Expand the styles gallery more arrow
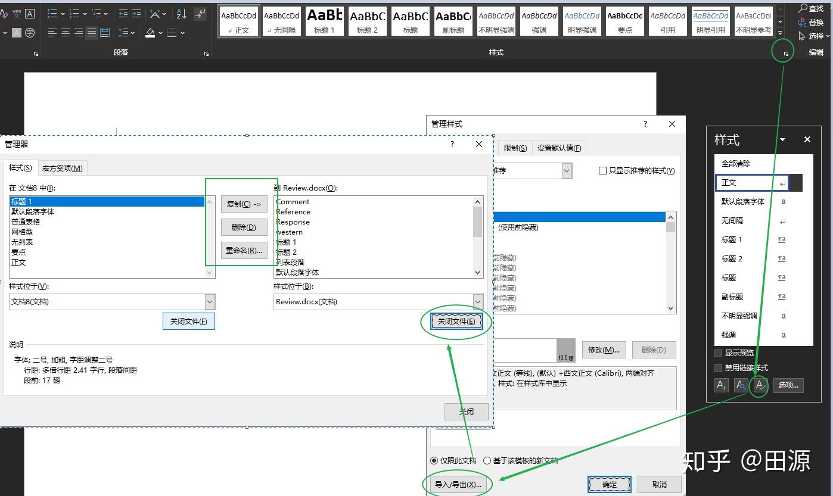 (781, 33)
